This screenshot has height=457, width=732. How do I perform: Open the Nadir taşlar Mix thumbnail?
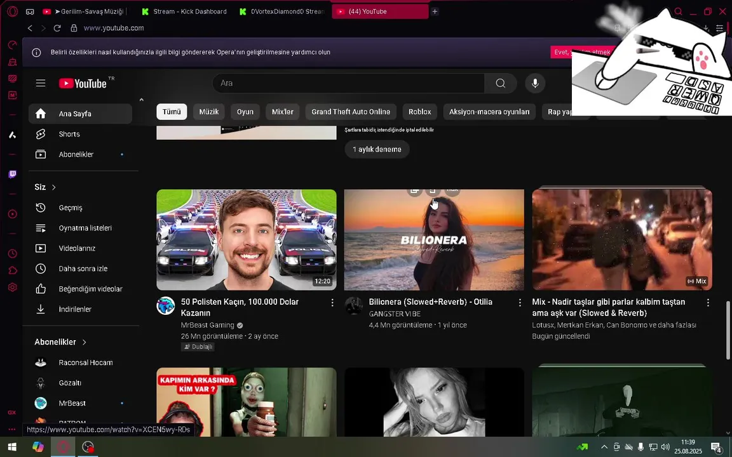pyautogui.click(x=622, y=240)
